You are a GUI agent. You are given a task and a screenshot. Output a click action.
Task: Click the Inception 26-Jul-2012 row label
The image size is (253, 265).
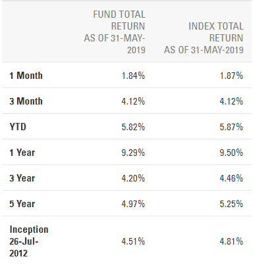coord(29,241)
